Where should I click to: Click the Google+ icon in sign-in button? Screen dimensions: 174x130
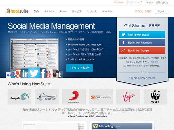click(x=123, y=50)
